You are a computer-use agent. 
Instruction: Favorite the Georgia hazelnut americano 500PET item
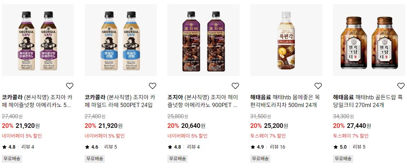coord(70,86)
